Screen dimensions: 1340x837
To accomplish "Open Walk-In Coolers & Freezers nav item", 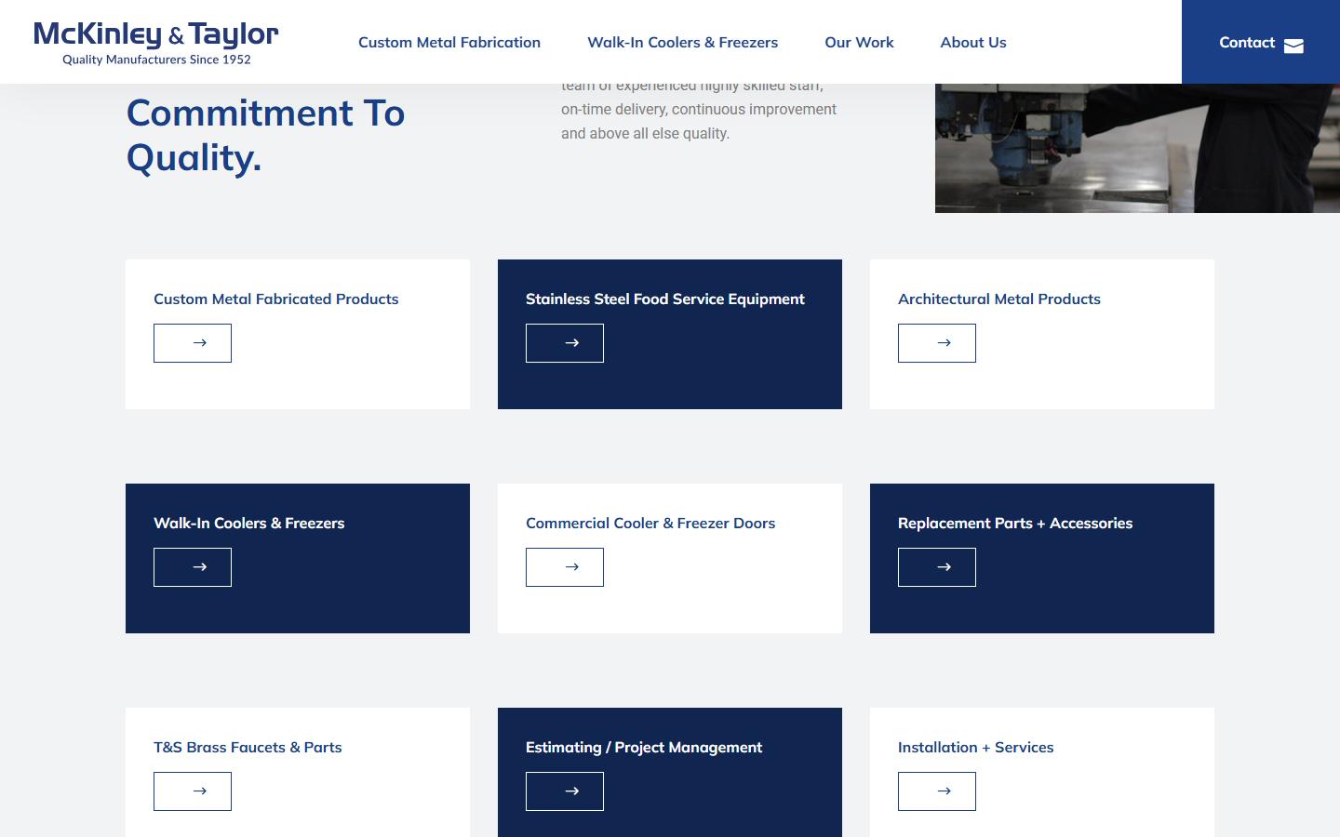I will click(x=682, y=42).
